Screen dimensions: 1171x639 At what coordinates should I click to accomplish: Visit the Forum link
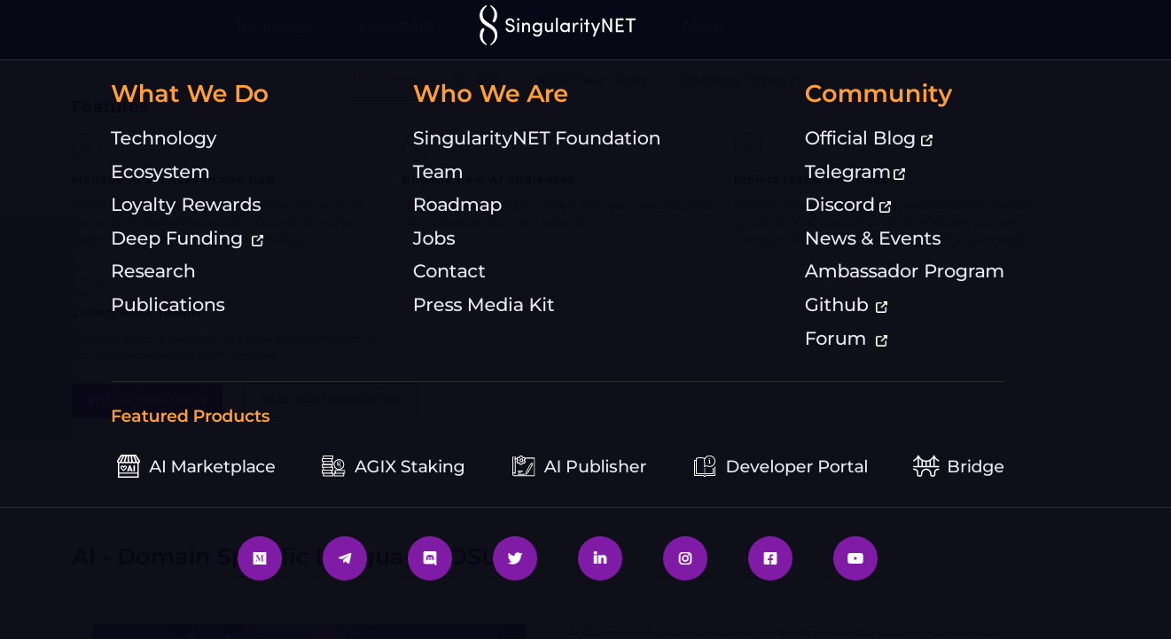click(x=835, y=339)
